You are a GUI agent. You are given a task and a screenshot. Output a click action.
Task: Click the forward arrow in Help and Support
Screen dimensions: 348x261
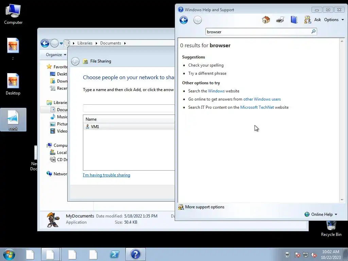(x=197, y=20)
